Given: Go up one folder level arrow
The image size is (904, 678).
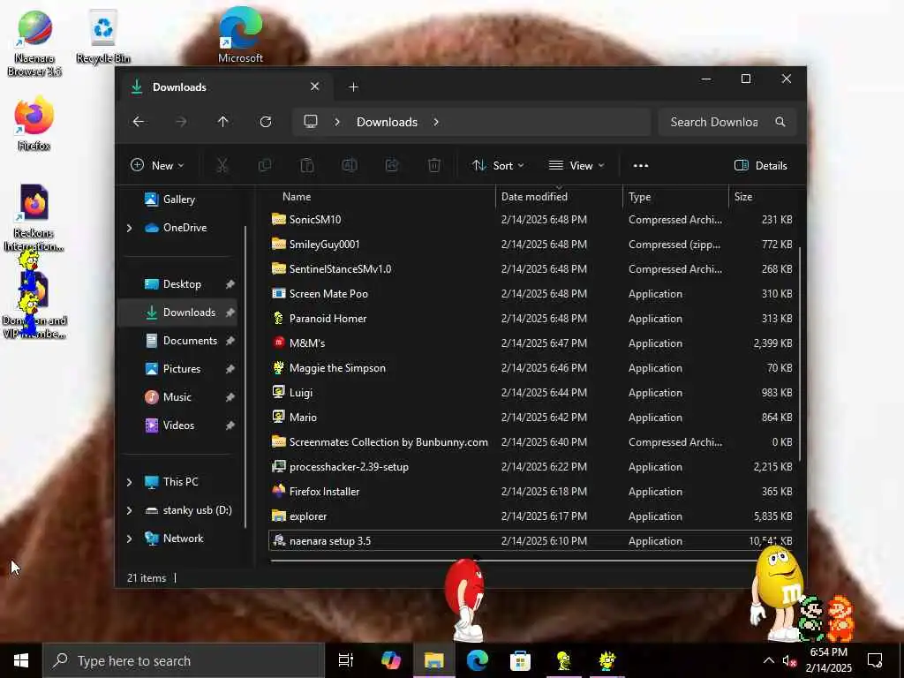Looking at the screenshot, I should pyautogui.click(x=222, y=122).
